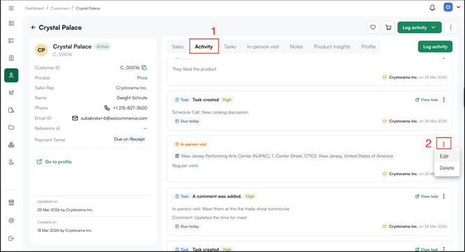Click the logout icon in sidebar
Viewport: 465px width, 252px height.
click(11, 239)
